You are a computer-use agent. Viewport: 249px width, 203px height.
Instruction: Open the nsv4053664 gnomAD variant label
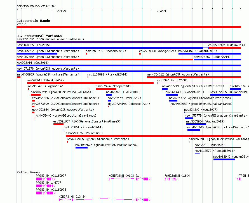[63, 110]
